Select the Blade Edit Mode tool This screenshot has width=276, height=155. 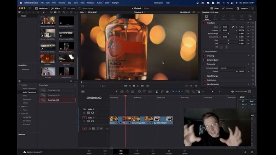click(x=133, y=92)
